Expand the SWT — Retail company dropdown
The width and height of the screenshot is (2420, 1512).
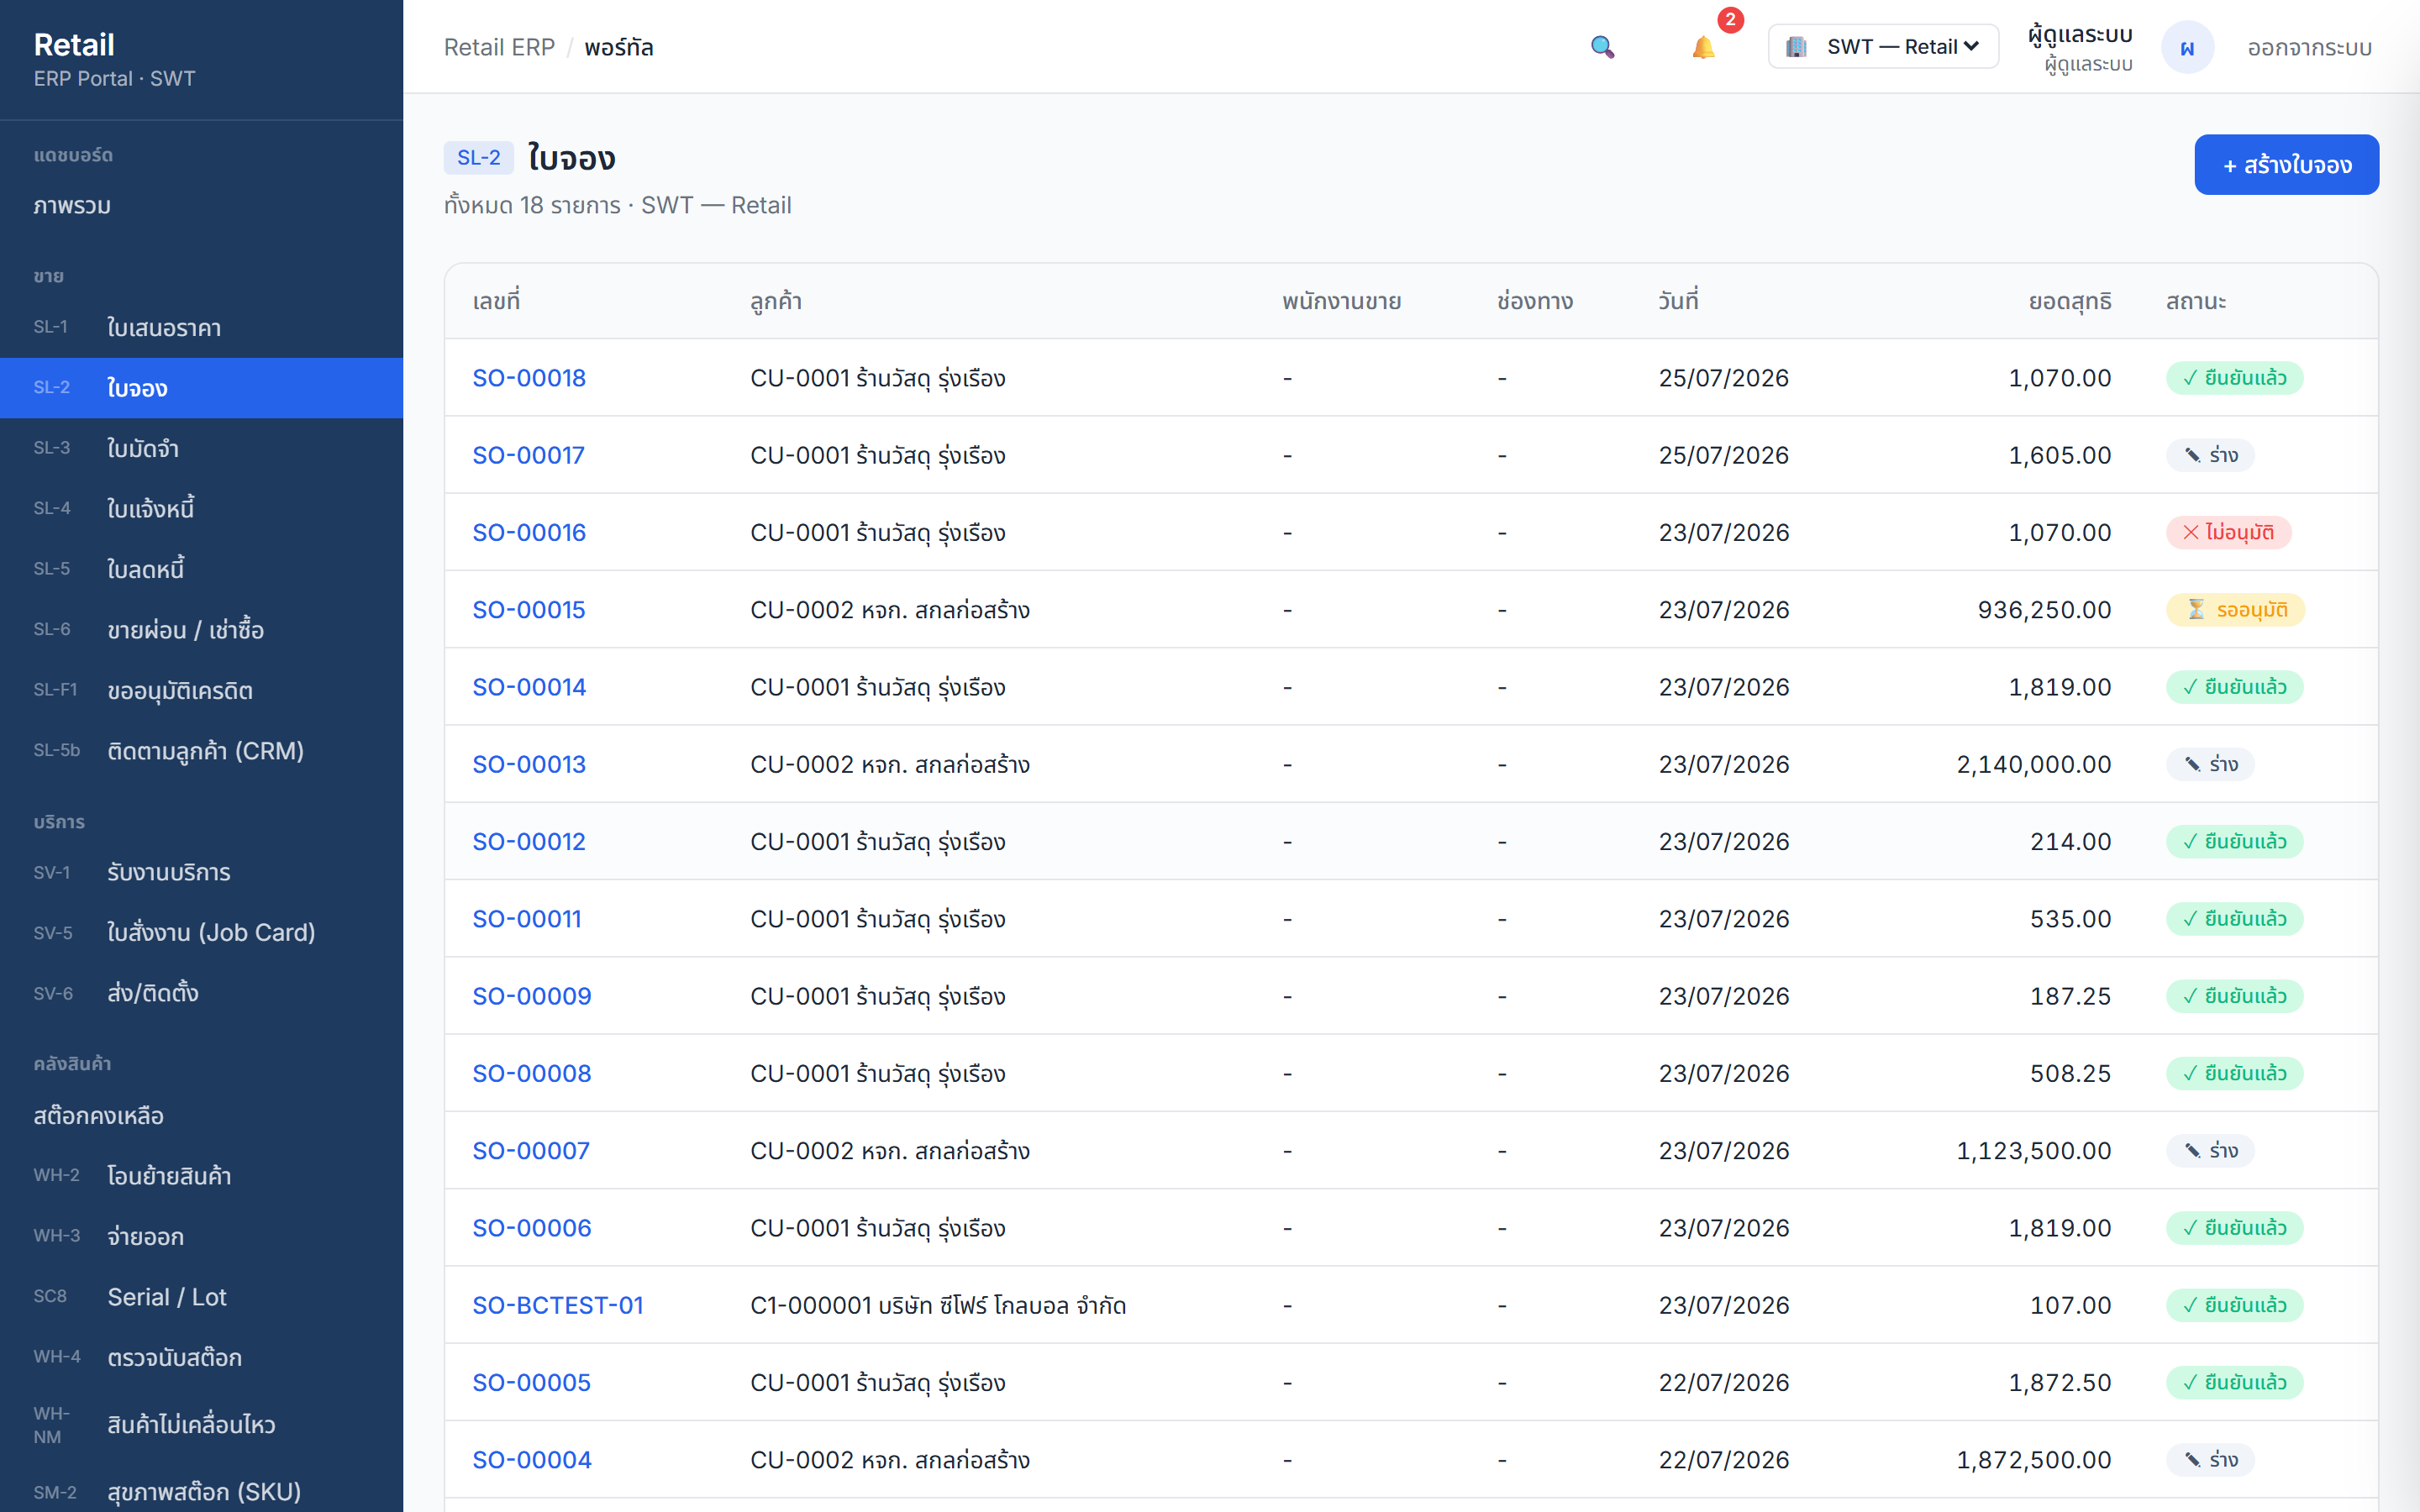coord(1883,47)
